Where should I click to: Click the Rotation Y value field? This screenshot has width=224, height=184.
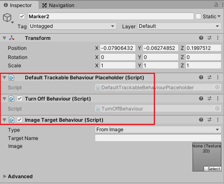[160, 57]
